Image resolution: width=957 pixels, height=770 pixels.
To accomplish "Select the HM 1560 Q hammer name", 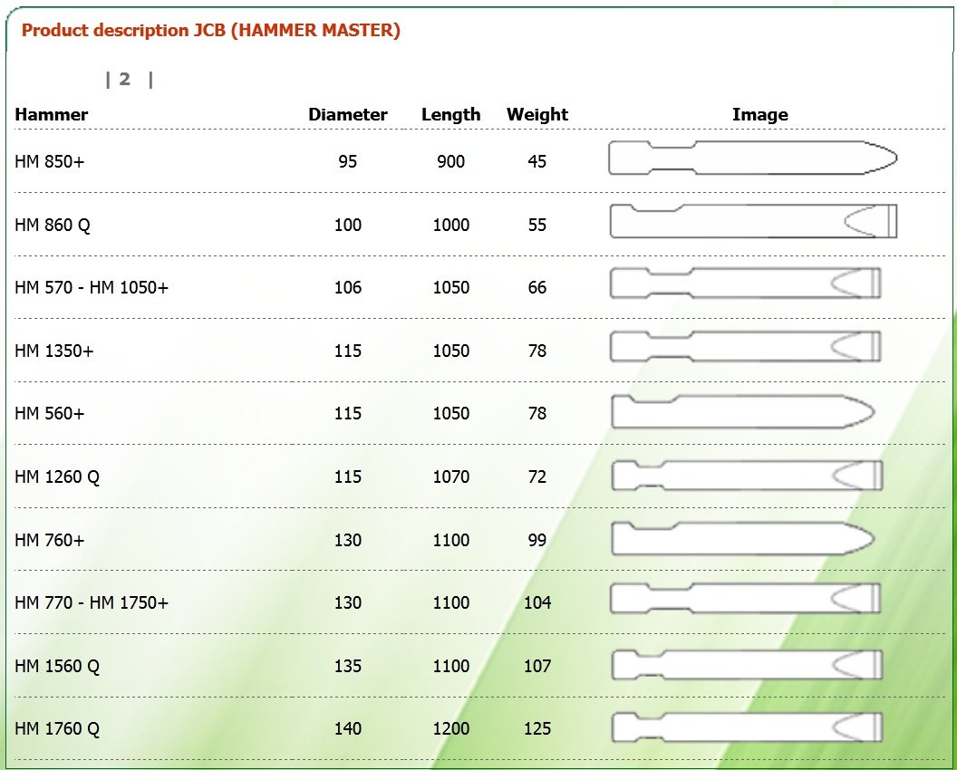I will (57, 666).
